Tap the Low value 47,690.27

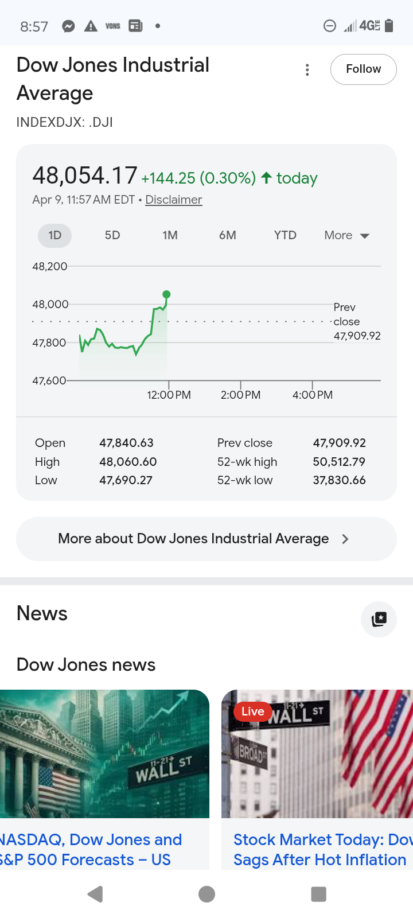coord(126,480)
